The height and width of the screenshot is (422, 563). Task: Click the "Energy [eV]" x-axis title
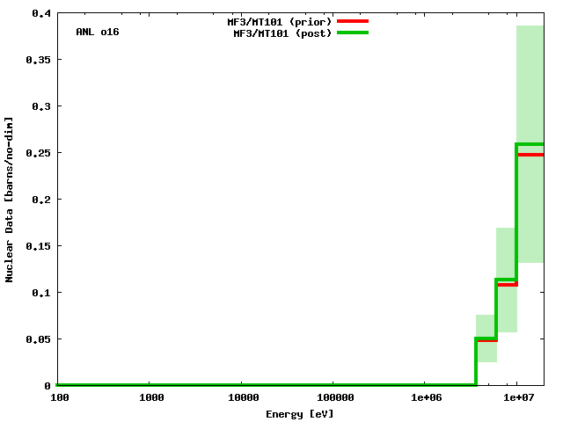299,413
